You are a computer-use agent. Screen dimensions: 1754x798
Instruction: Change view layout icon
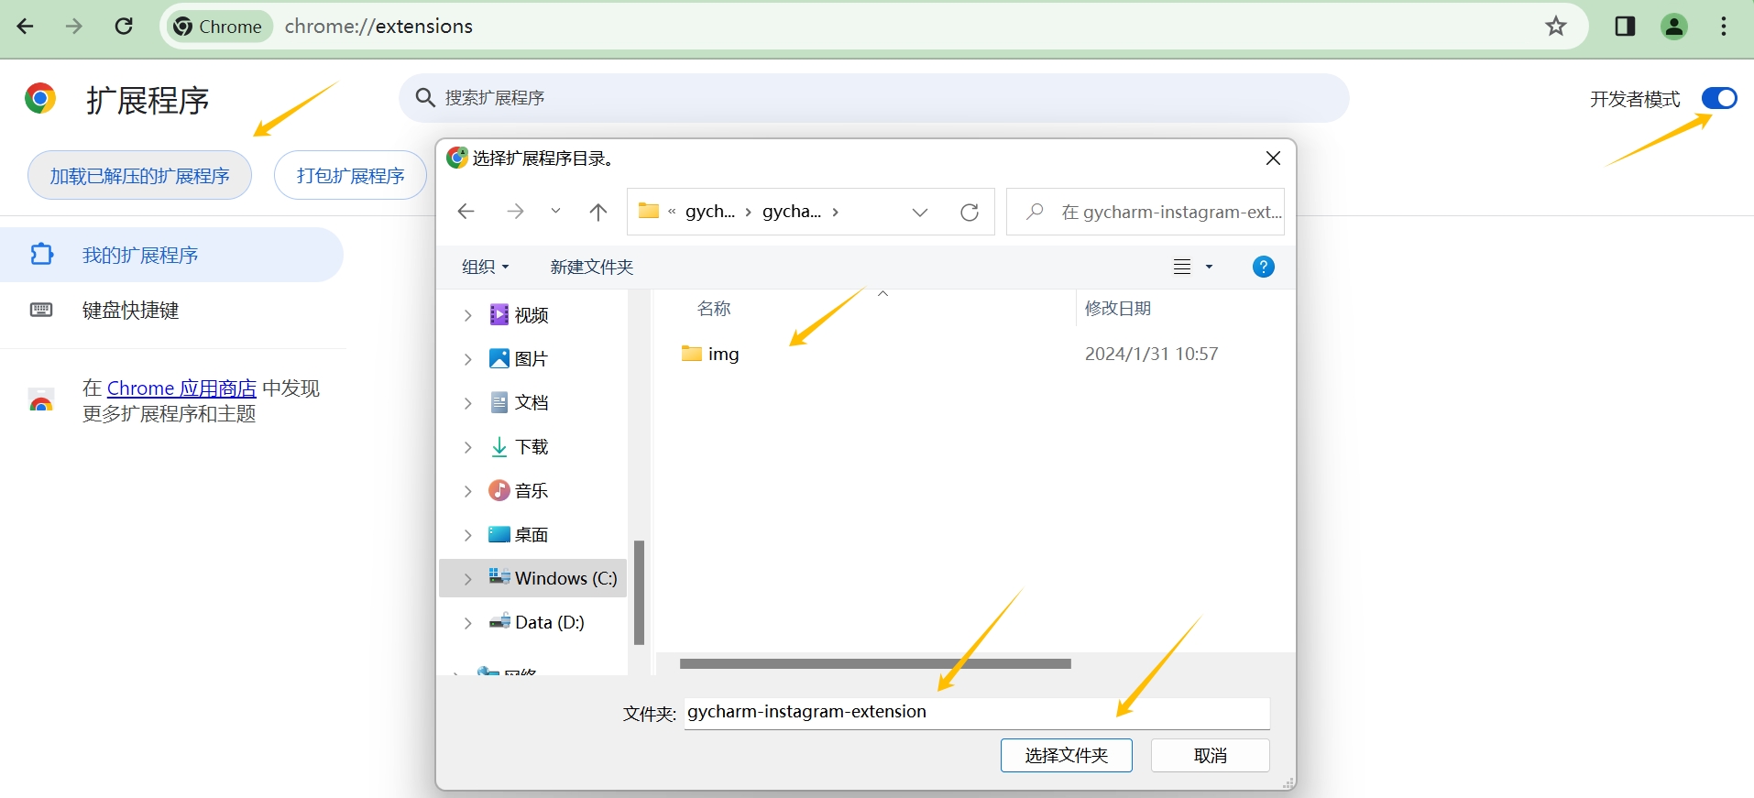(x=1182, y=267)
